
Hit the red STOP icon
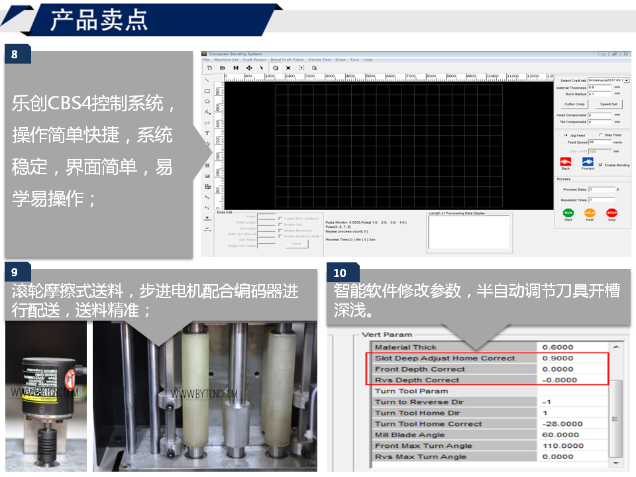coord(611,213)
